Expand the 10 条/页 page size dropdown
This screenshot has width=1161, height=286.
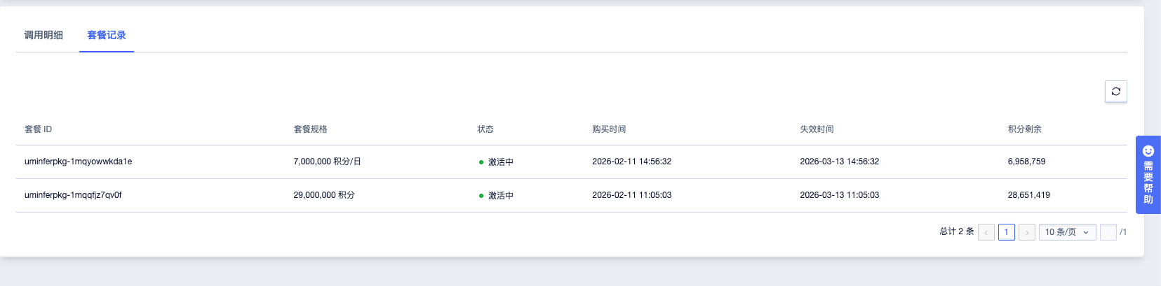1067,232
